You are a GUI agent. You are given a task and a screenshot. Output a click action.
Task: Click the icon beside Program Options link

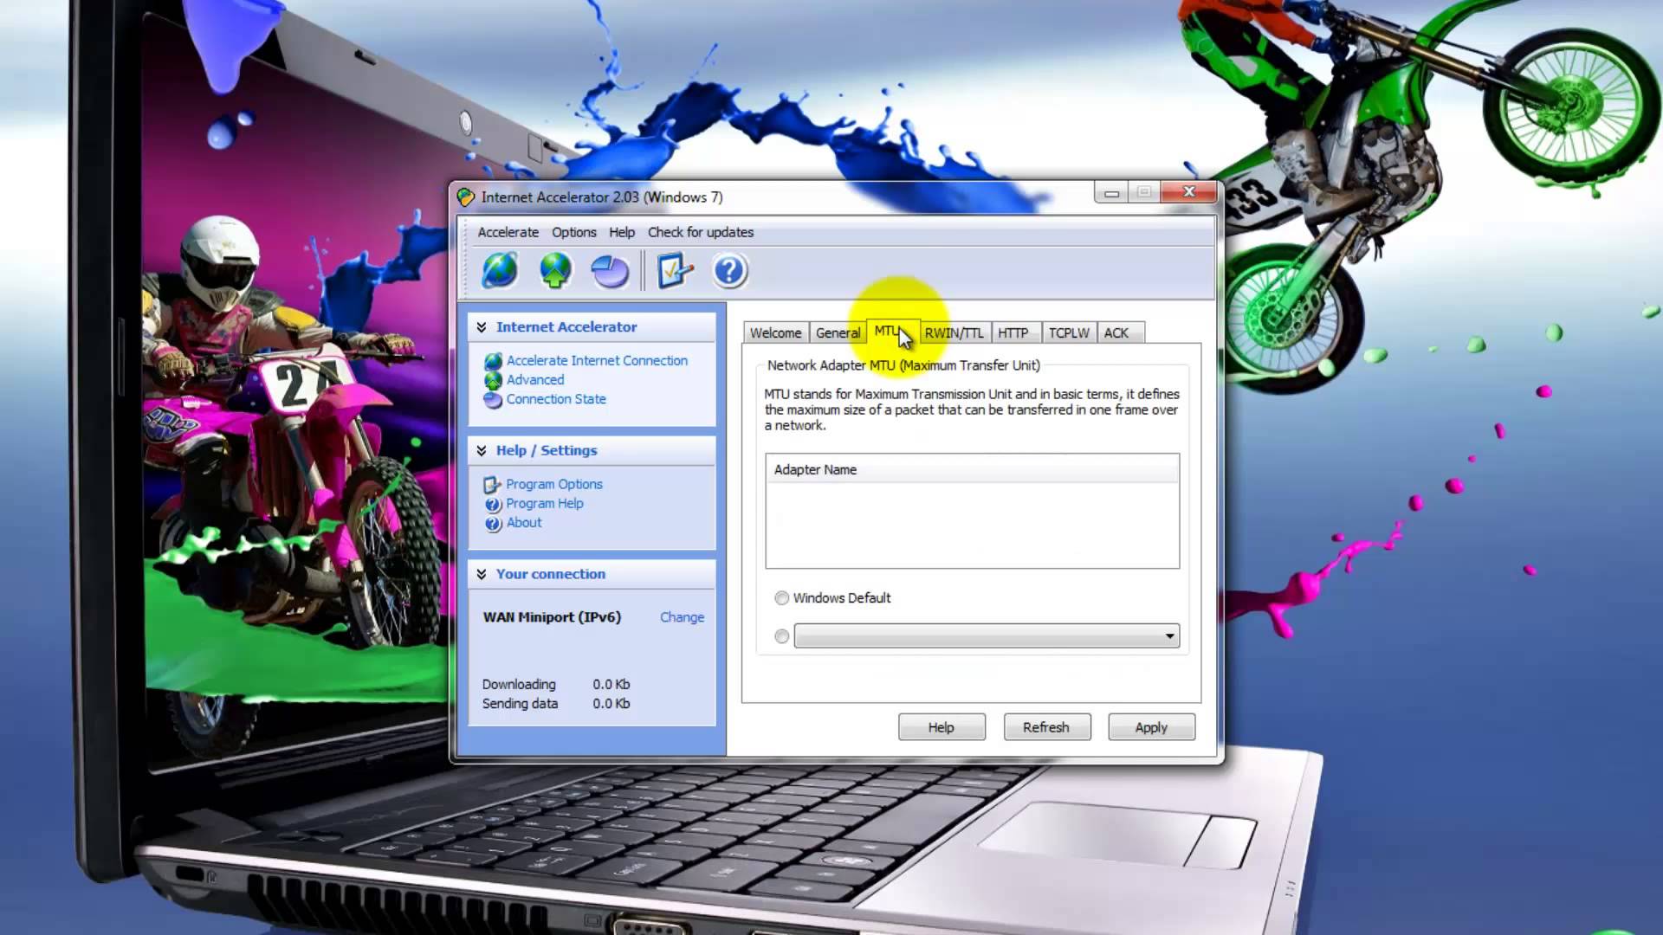coord(492,485)
